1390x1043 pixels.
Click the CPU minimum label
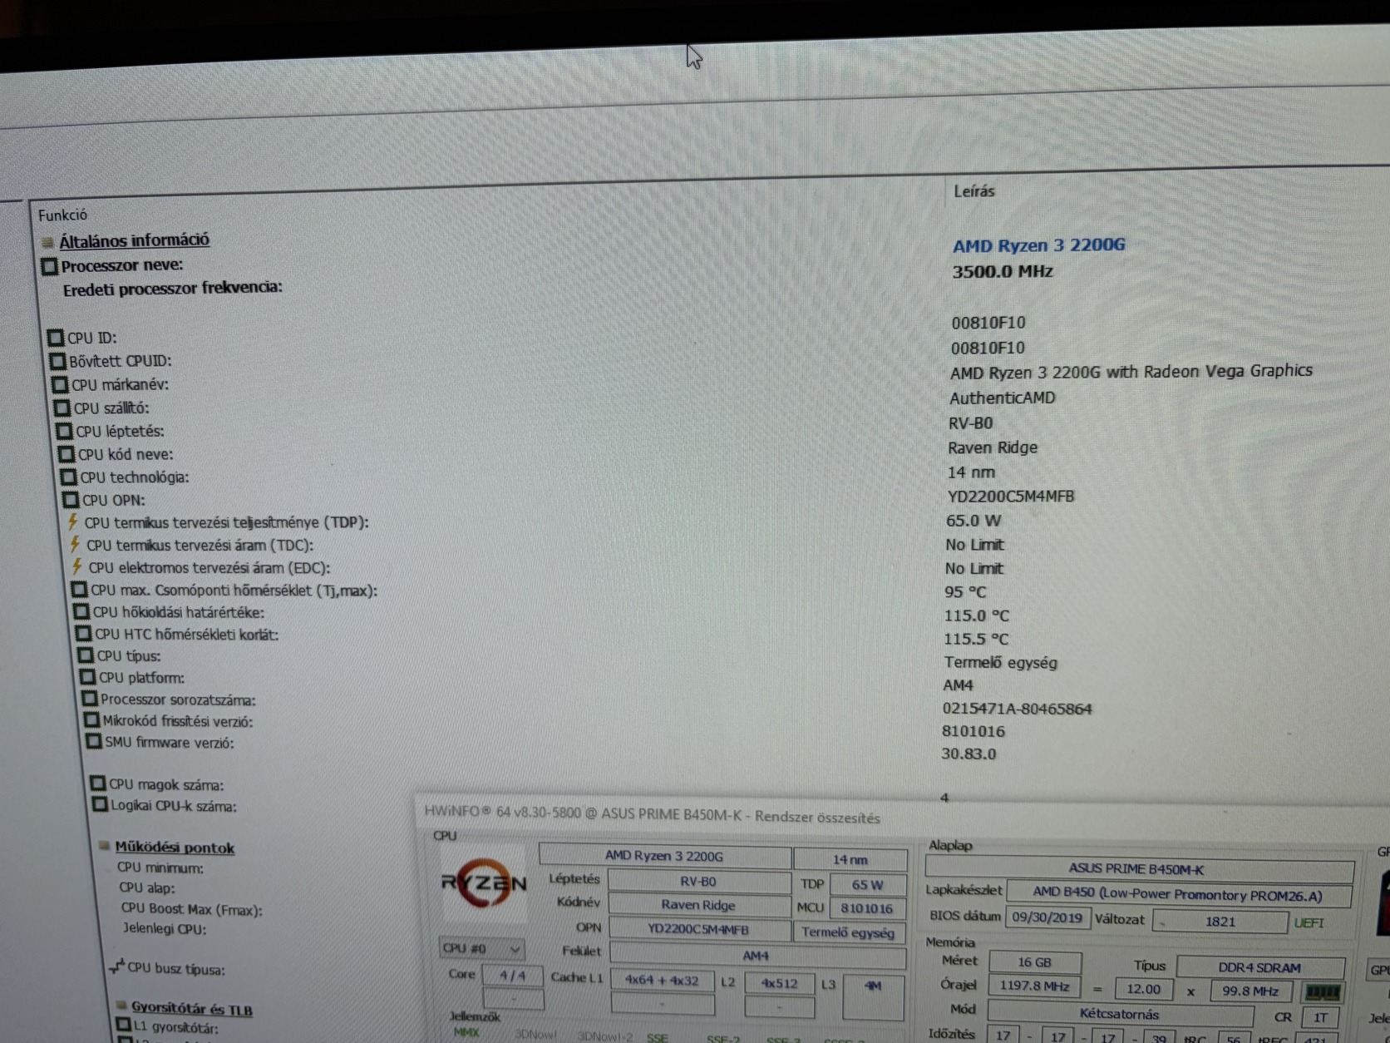click(x=160, y=868)
